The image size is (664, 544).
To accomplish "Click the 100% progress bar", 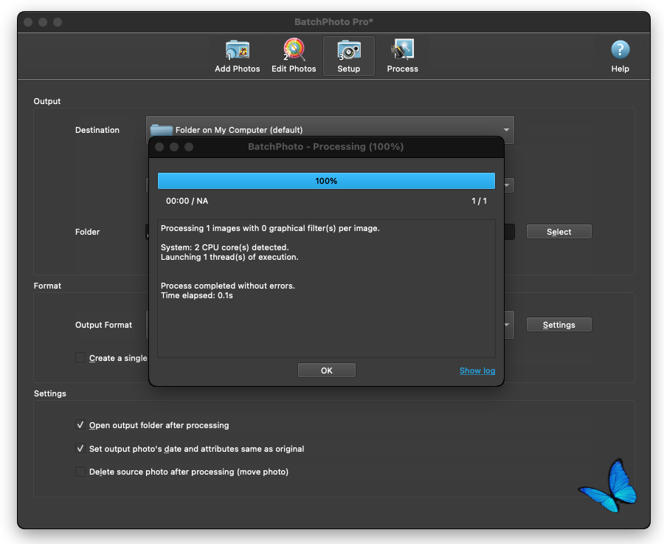I will (x=326, y=181).
